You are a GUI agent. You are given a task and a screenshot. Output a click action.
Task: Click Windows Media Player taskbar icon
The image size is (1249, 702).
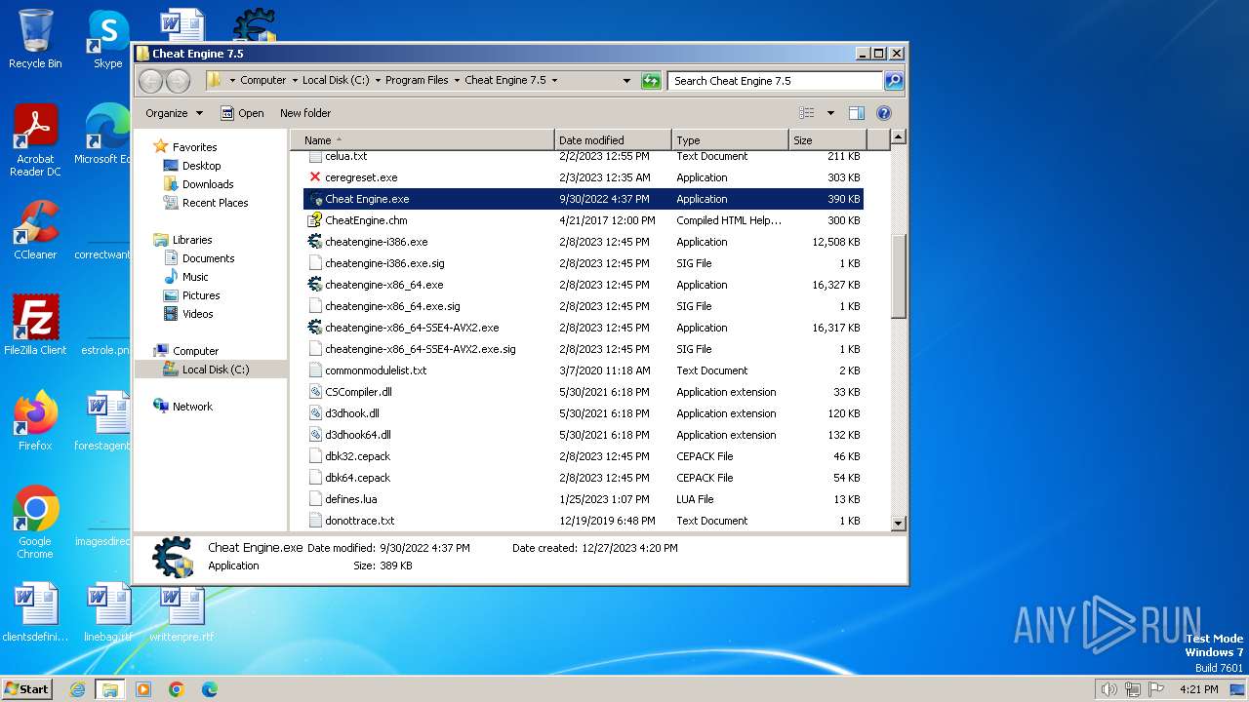143,689
